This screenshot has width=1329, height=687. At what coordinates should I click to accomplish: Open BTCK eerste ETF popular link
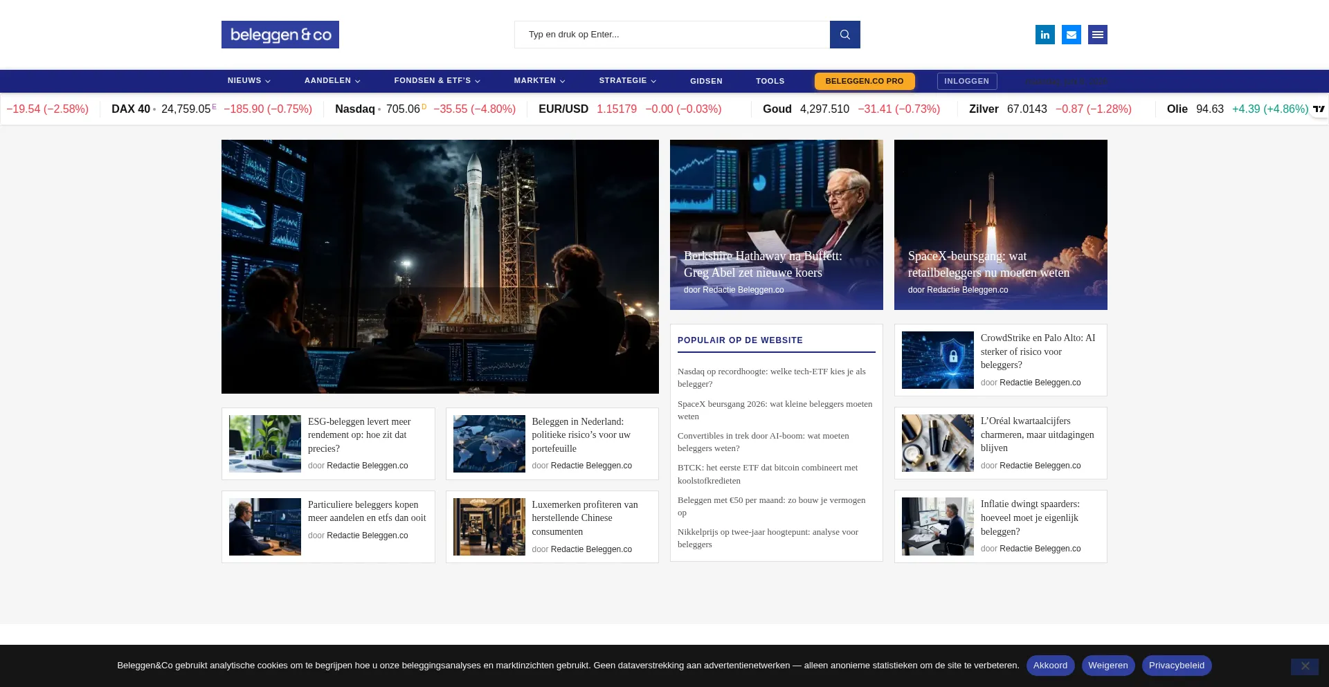pyautogui.click(x=768, y=474)
